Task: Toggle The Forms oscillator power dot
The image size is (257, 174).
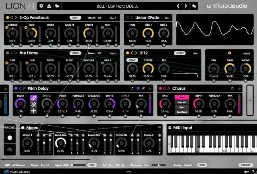Action: [x=7, y=53]
